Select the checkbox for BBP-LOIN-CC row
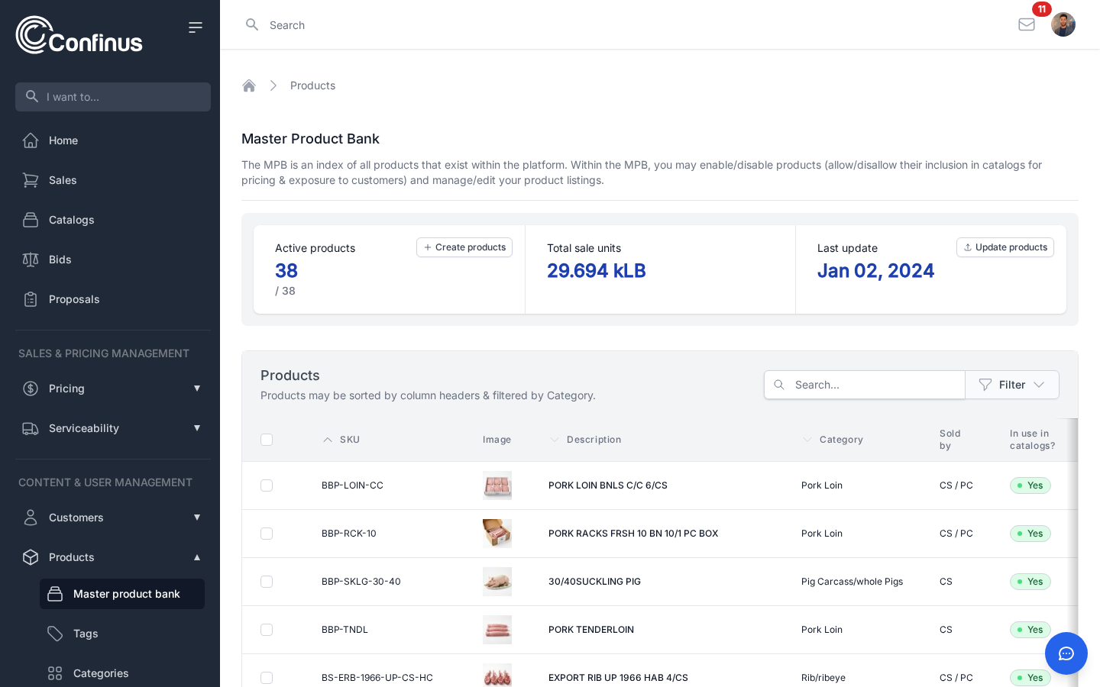1100x687 pixels. point(267,485)
